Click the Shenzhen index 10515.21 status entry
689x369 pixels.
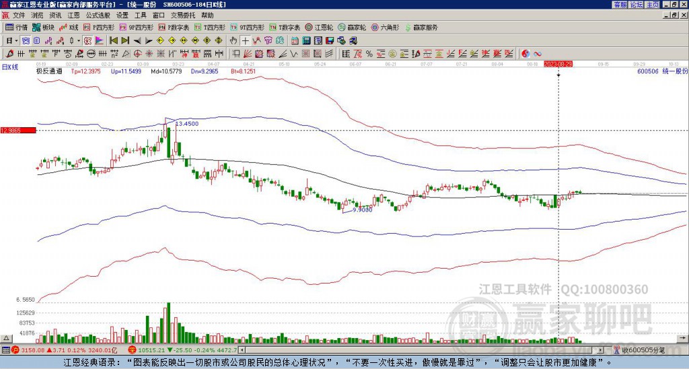point(183,350)
